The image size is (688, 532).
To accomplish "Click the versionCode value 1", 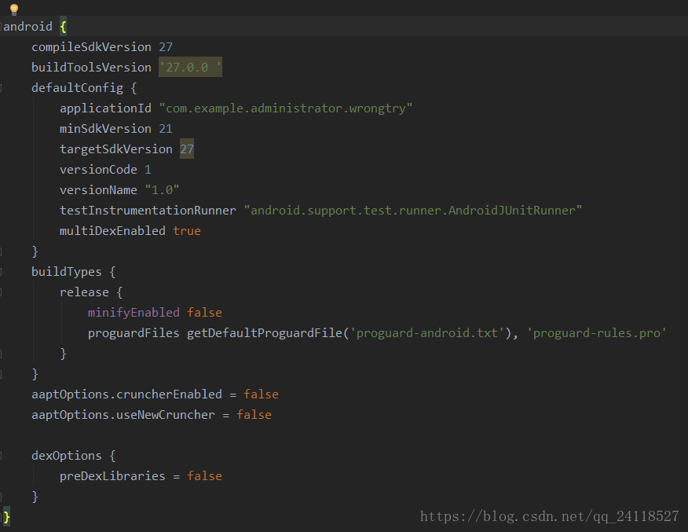I will point(148,170).
